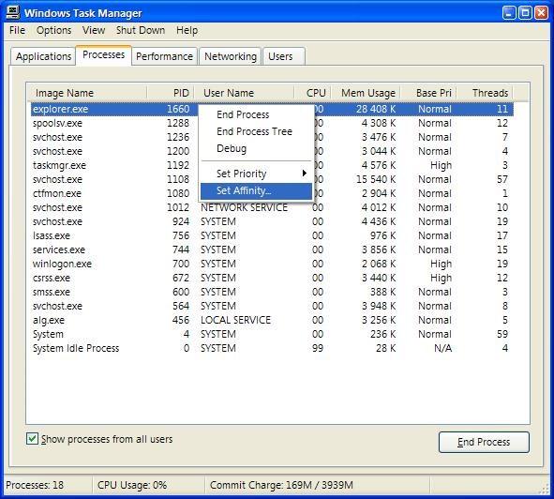
Task: Click the Task Manager title bar icon
Action: coord(13,12)
